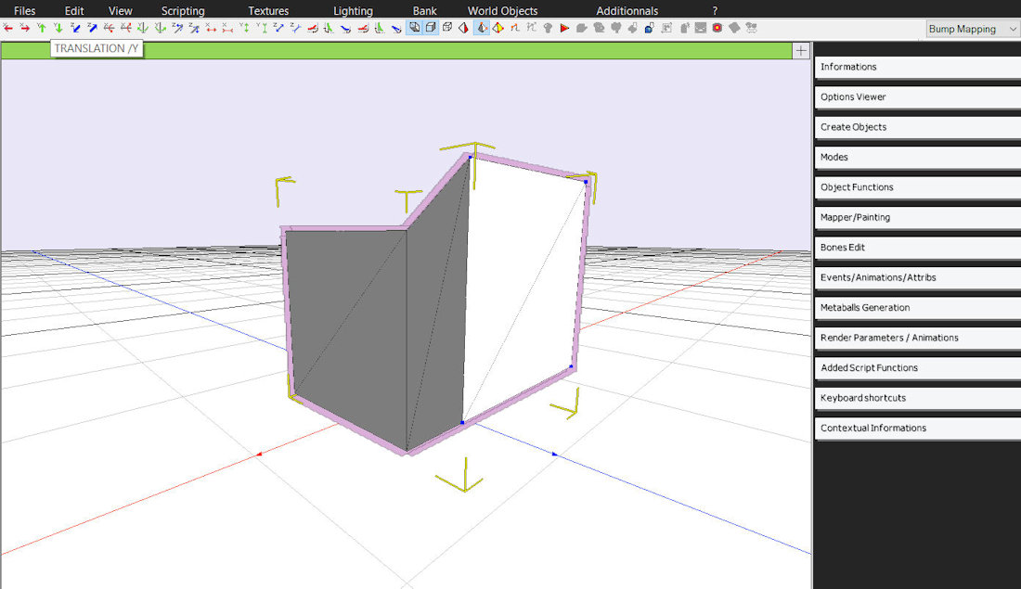Expand the Object Functions panel
This screenshot has width=1021, height=589.
coord(917,187)
